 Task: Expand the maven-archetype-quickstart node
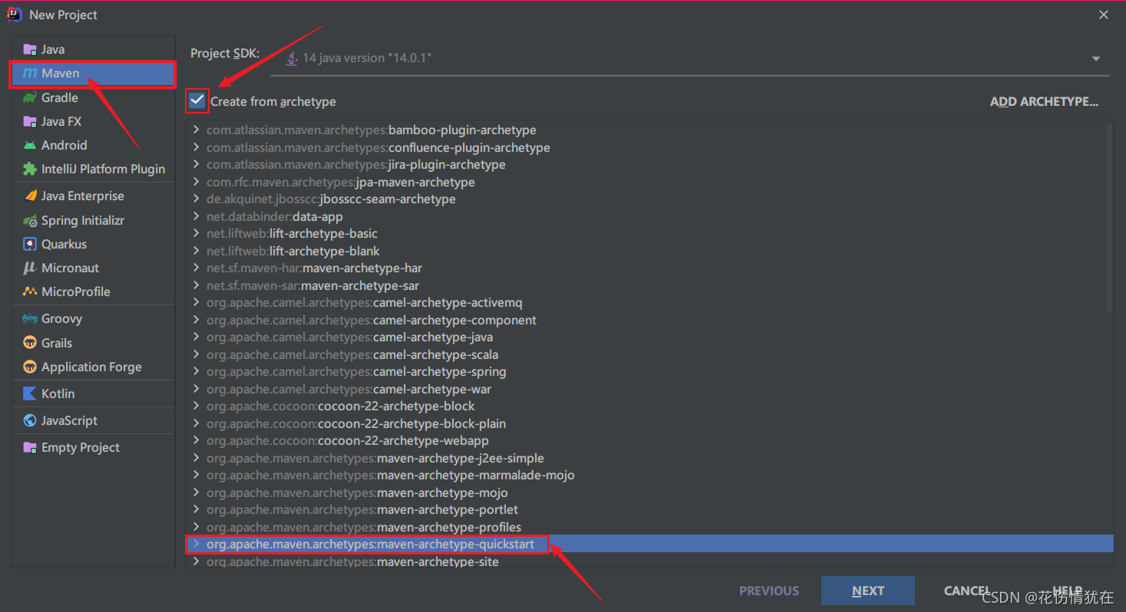196,545
